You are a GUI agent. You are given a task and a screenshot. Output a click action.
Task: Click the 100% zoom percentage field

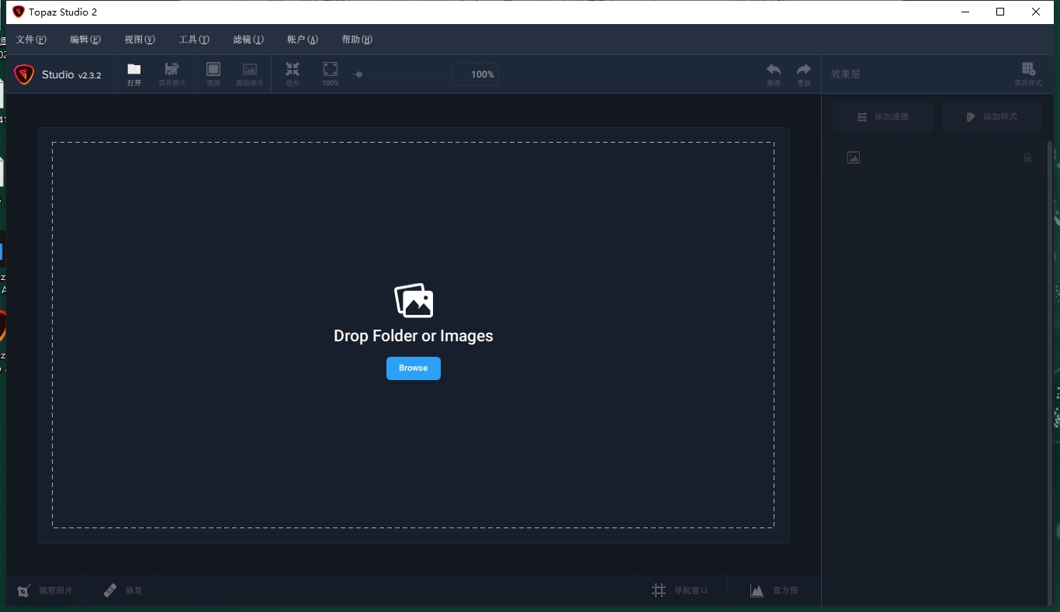pyautogui.click(x=476, y=74)
